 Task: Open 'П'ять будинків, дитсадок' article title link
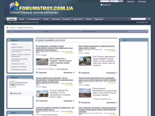tap(98, 110)
